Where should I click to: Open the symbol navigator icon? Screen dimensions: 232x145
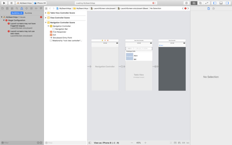[12, 8]
